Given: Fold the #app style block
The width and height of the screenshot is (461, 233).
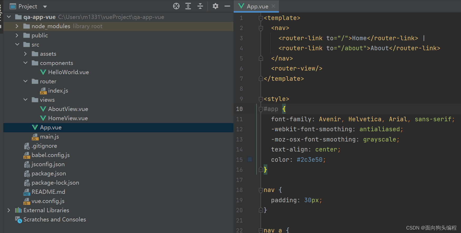Looking at the screenshot, I should (261, 109).
